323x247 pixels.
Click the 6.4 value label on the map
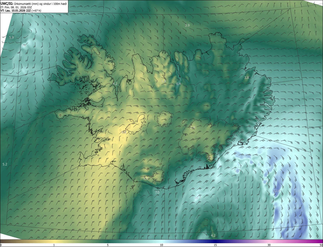coord(178,84)
